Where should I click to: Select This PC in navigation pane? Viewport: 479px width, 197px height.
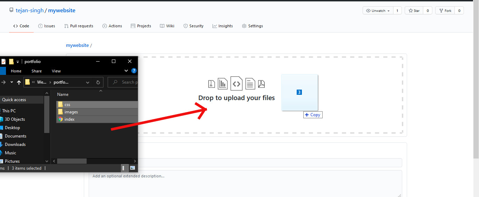coord(9,111)
